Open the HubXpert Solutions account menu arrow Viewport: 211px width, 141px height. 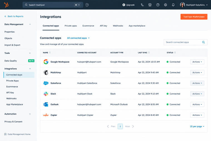(x=207, y=5)
